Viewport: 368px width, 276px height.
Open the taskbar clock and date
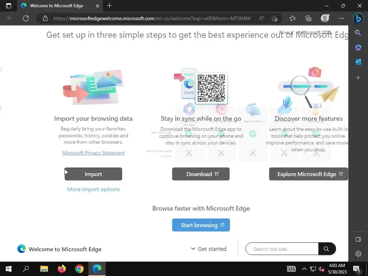[337, 269]
